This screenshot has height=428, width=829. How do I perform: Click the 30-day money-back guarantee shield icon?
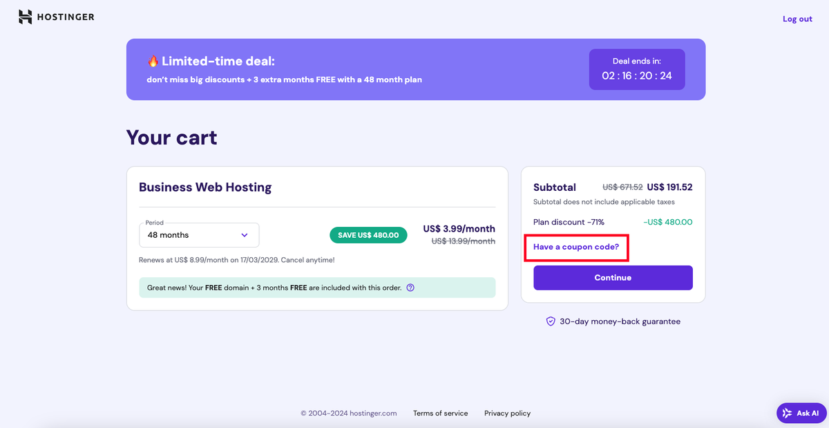coord(550,321)
